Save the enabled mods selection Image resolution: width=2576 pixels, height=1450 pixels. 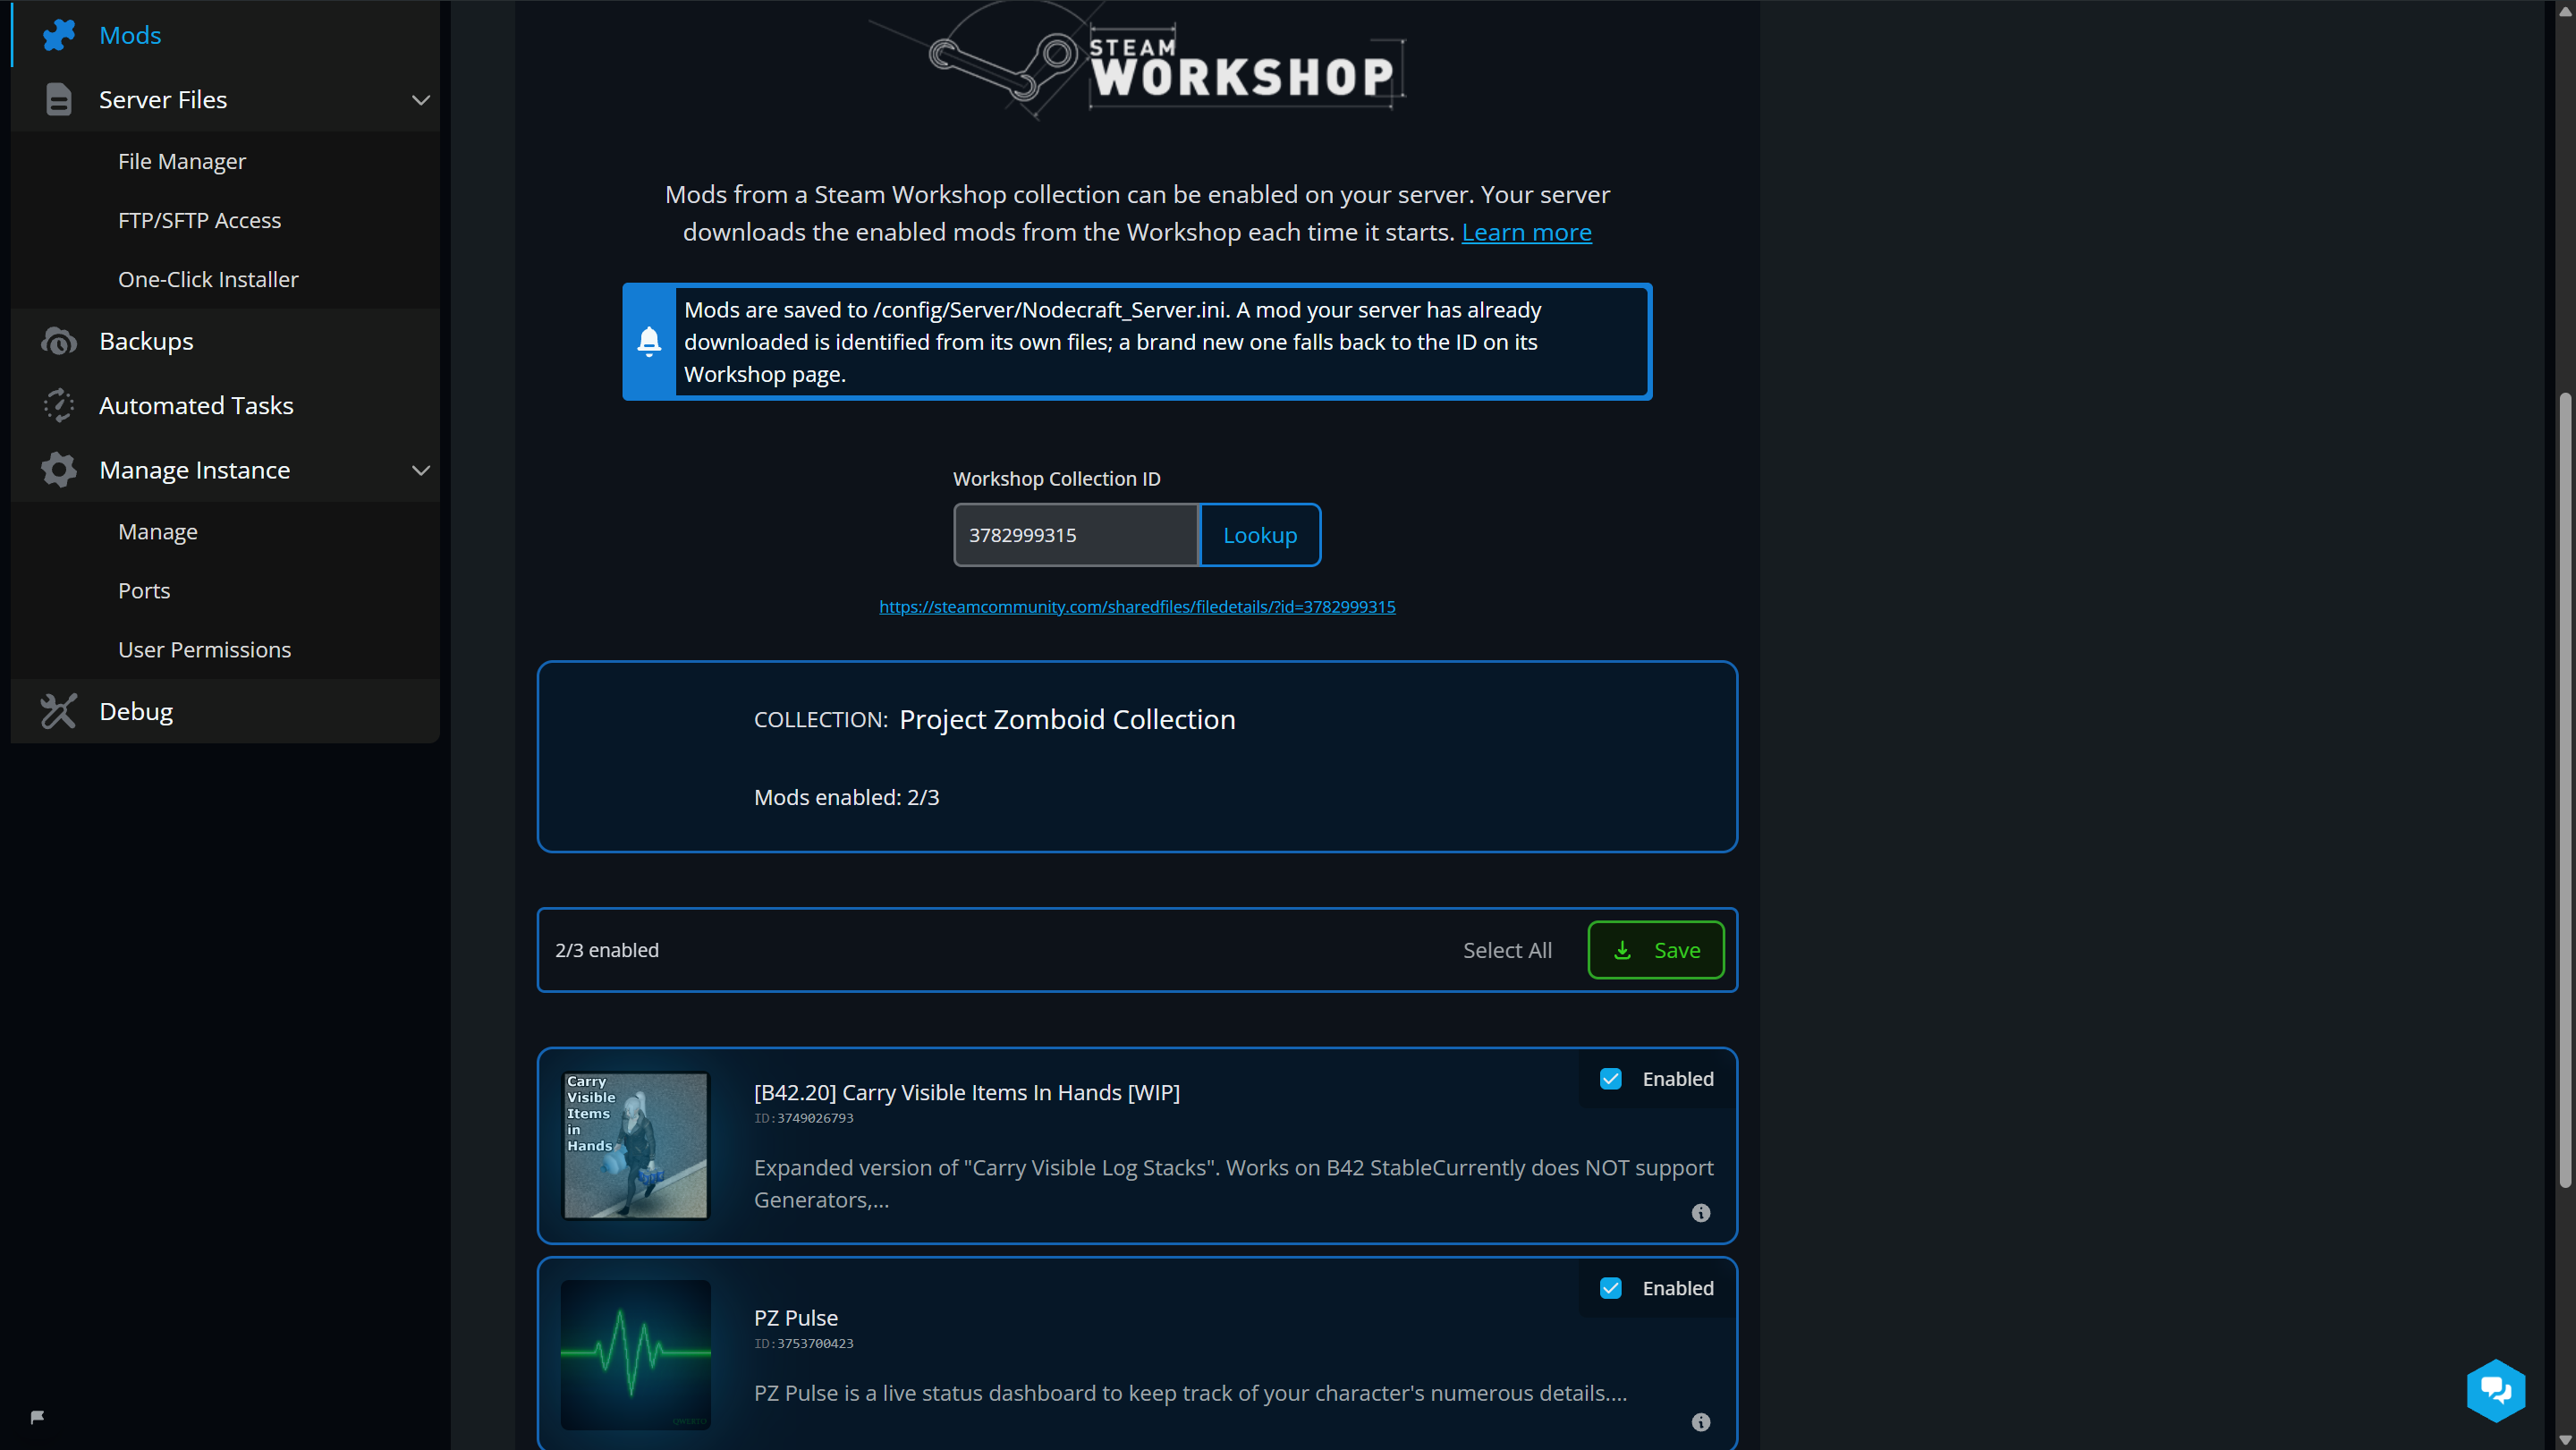1655,950
